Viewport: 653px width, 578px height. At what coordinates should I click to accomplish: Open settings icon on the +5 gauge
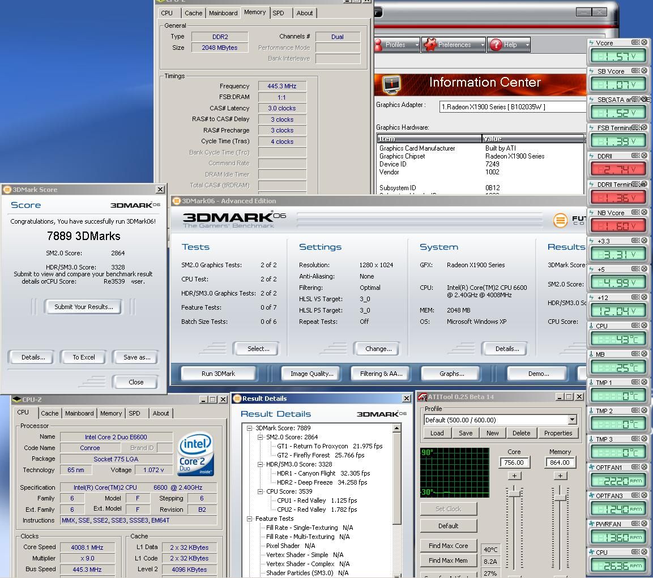[x=635, y=269]
